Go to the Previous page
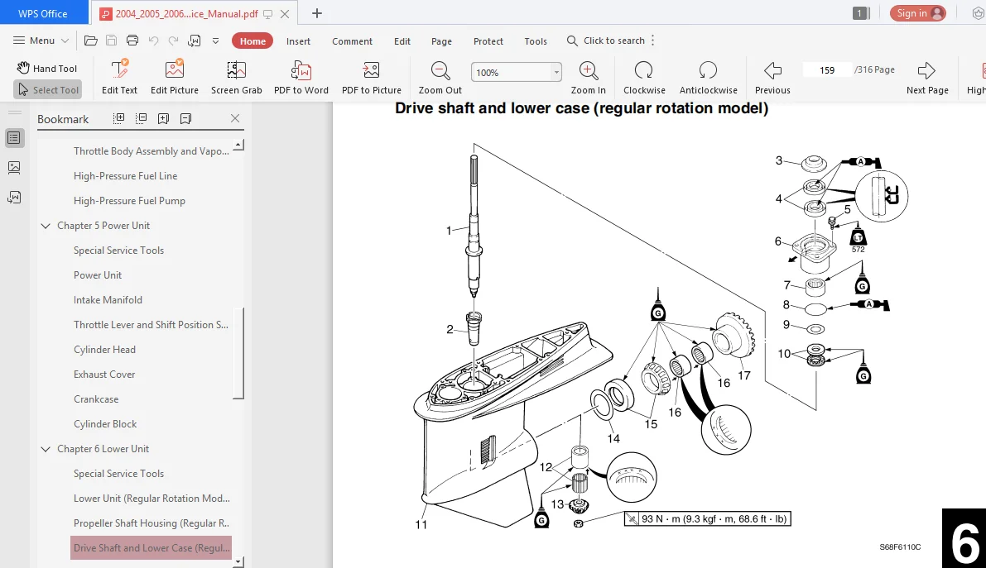 (x=772, y=77)
